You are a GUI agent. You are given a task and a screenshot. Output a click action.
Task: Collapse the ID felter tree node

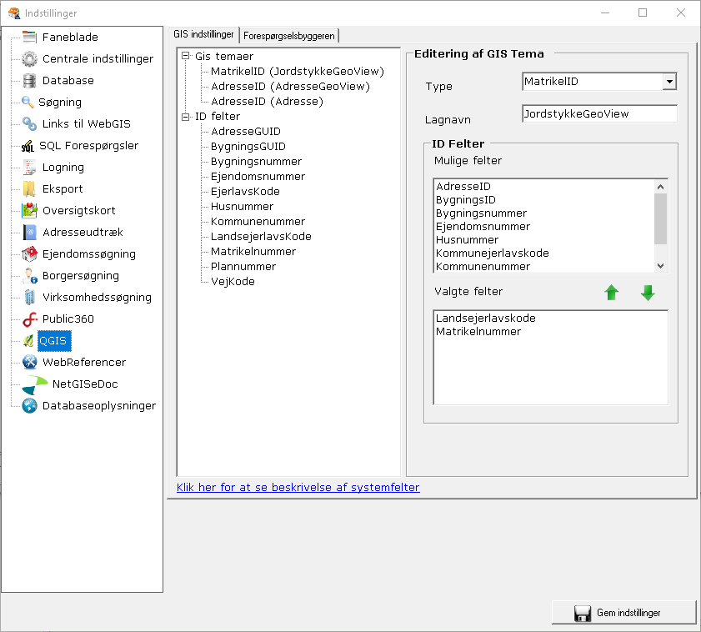[184, 116]
